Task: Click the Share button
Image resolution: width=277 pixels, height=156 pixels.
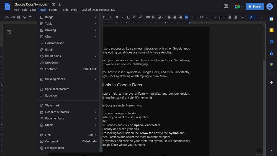Action: (x=255, y=7)
